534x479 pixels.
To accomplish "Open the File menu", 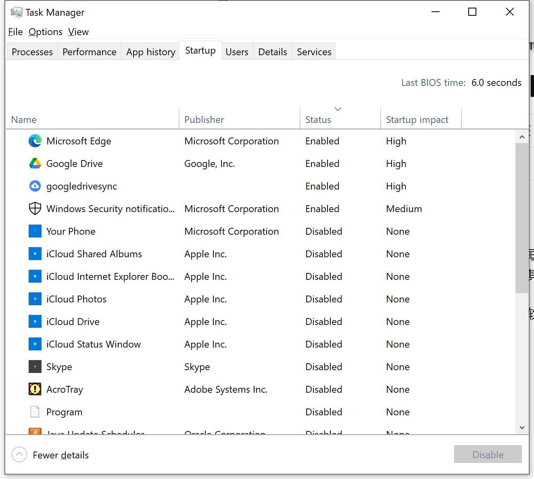I will (x=15, y=32).
